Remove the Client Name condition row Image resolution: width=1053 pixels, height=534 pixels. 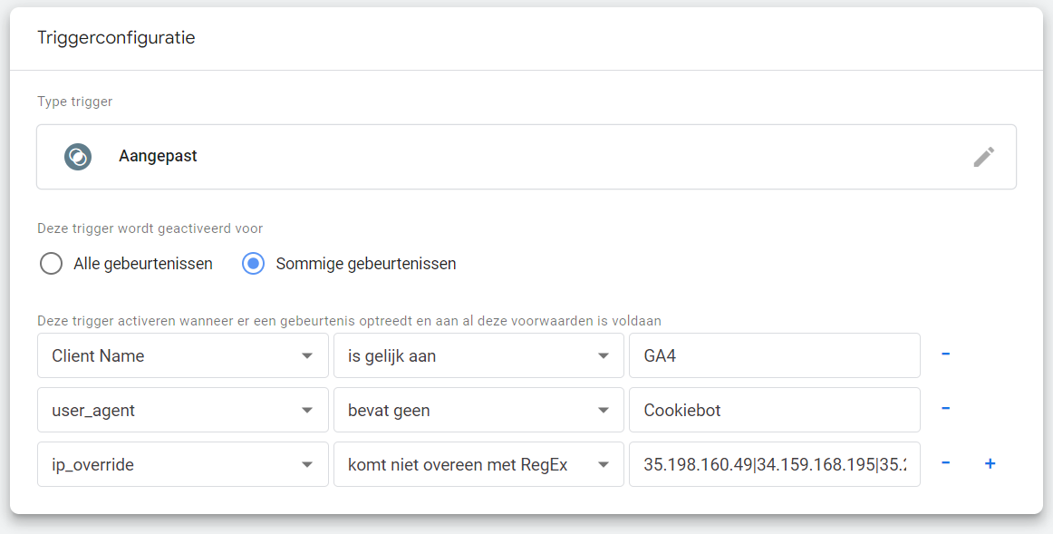[x=945, y=354]
